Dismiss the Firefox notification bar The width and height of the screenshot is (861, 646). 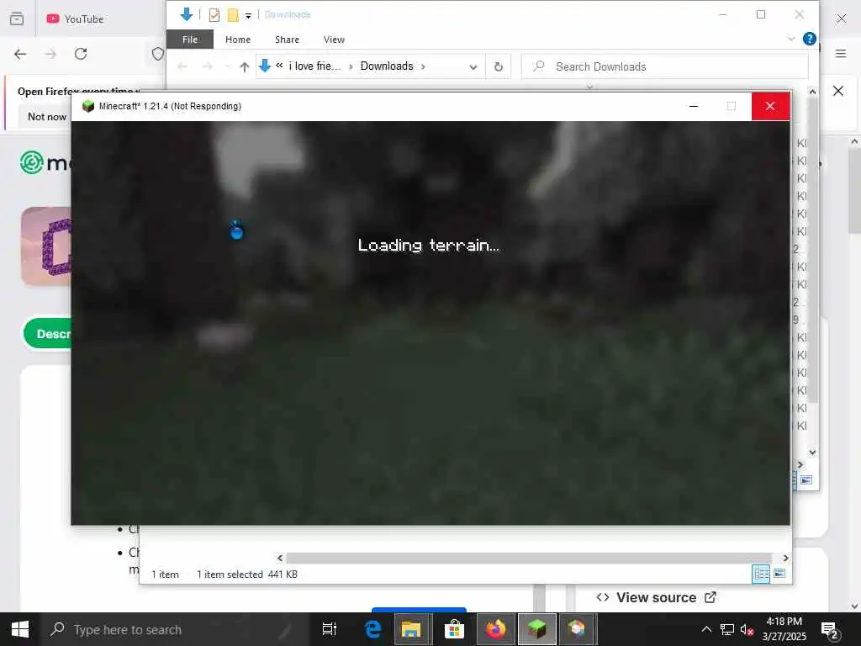[x=838, y=91]
